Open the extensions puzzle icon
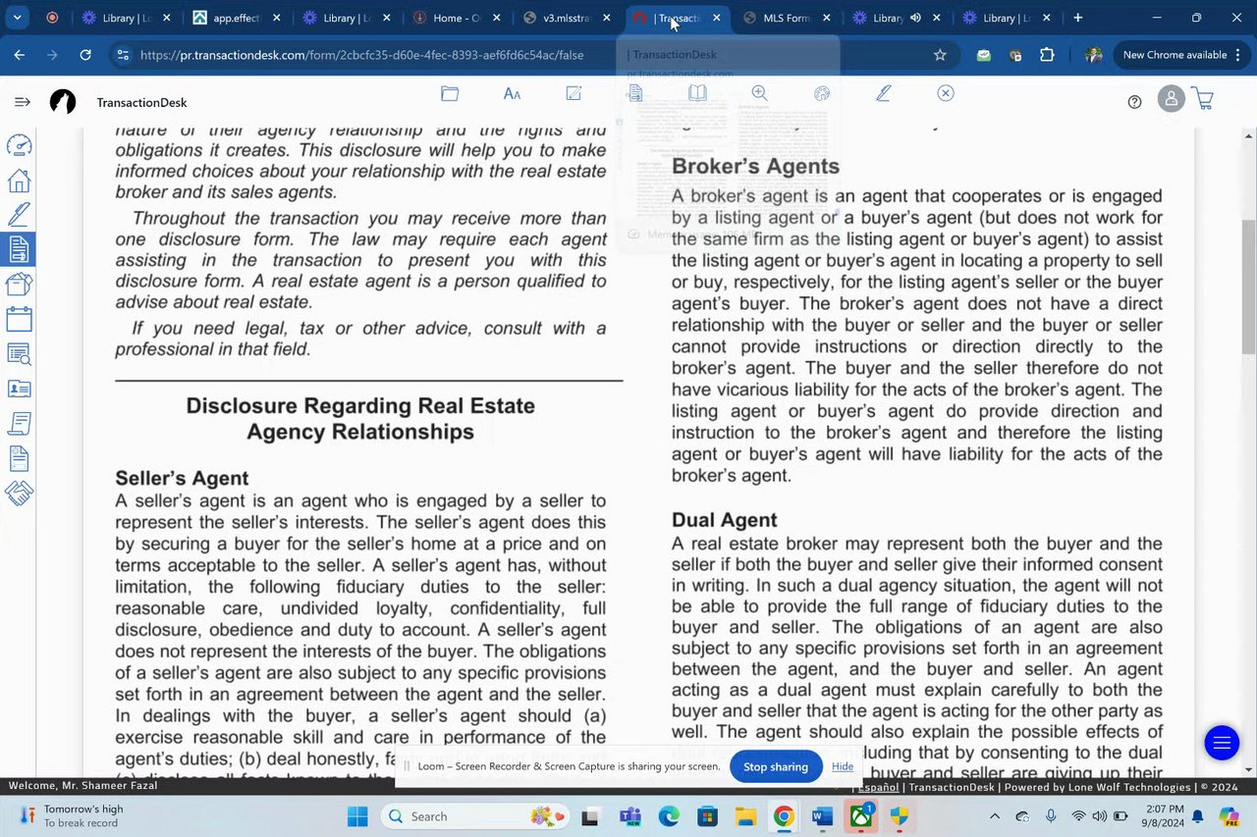1257x837 pixels. click(x=1047, y=56)
